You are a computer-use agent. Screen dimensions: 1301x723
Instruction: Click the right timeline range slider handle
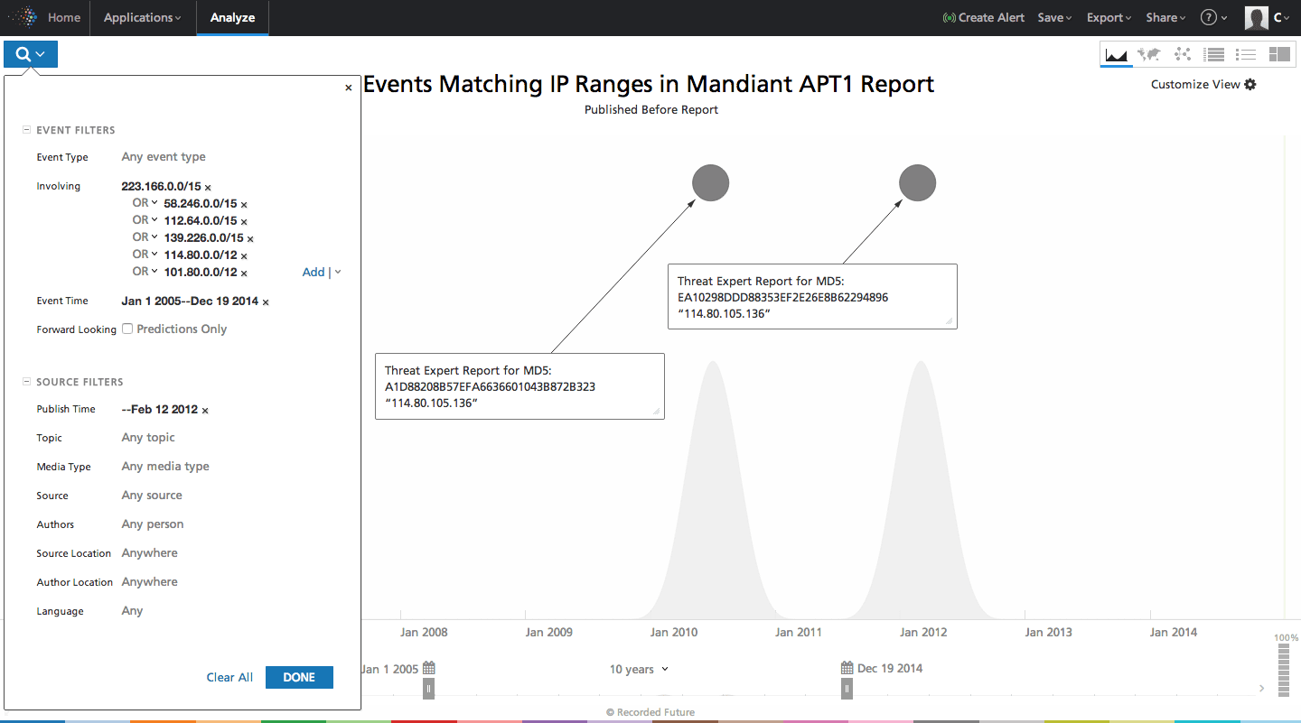(x=847, y=689)
